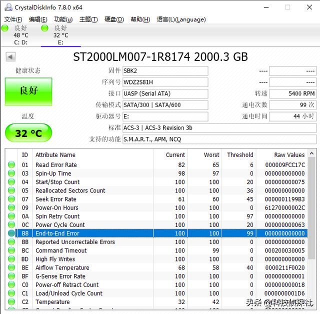Click status icon of Spin Retry Count row
The width and height of the screenshot is (320, 314).
click(11, 216)
